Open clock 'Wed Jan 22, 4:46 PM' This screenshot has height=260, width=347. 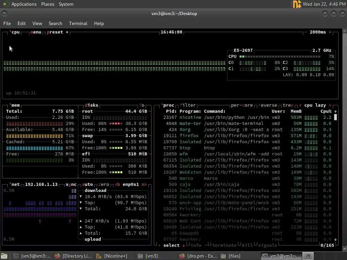[x=324, y=4]
